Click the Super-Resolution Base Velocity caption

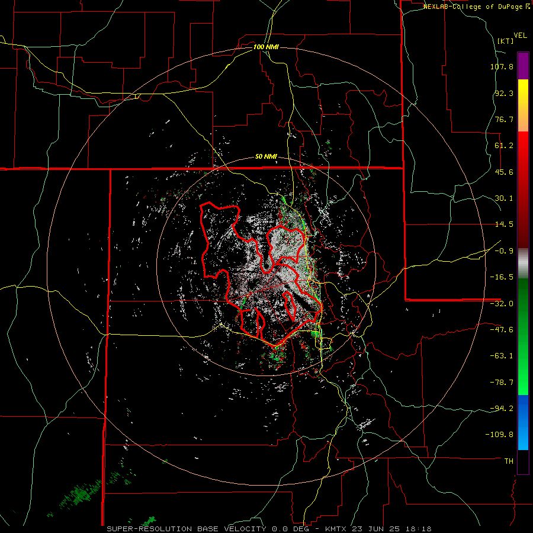pyautogui.click(x=211, y=529)
